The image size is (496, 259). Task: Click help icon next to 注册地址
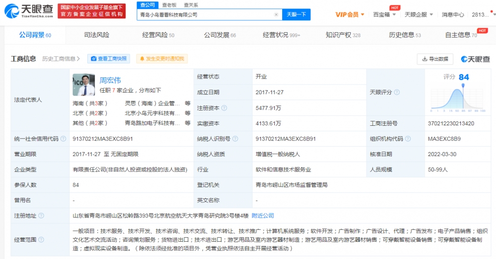41,216
